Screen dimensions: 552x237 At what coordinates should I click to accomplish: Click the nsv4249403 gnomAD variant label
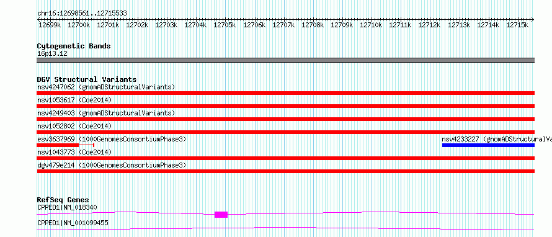tap(106, 113)
